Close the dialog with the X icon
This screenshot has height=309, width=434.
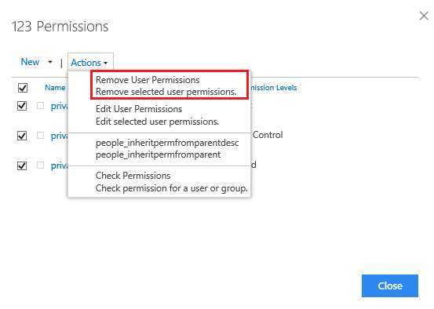(x=424, y=16)
